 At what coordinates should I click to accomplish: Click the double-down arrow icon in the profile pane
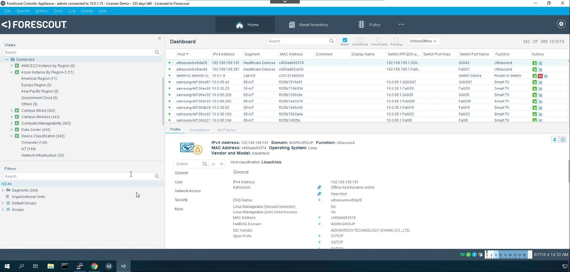554,140
